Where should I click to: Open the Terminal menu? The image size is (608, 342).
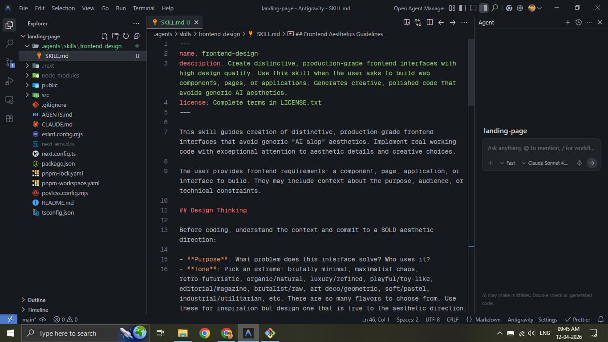tap(143, 8)
